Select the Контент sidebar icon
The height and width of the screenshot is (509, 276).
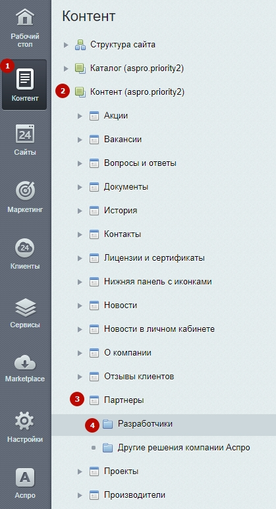24,79
